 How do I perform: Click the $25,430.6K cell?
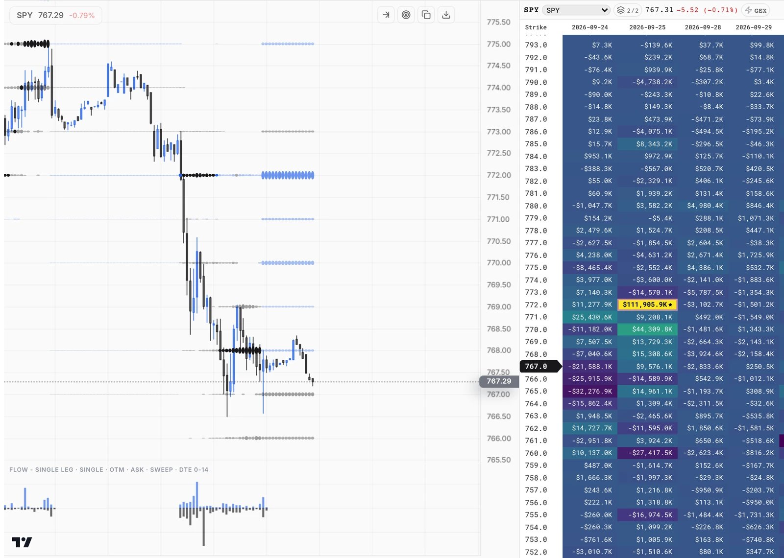590,317
